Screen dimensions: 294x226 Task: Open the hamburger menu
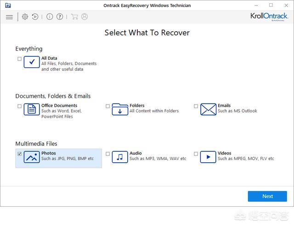[x=9, y=17]
